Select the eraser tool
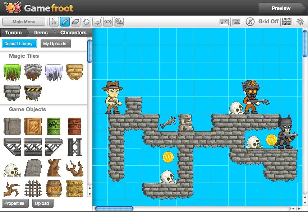The height and width of the screenshot is (212, 308). tap(75, 22)
